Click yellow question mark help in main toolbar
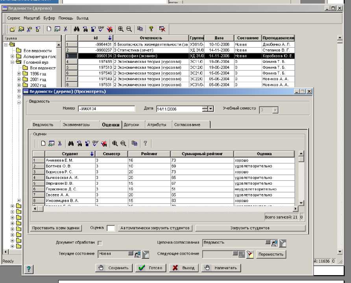351x283 pixels. [151, 29]
